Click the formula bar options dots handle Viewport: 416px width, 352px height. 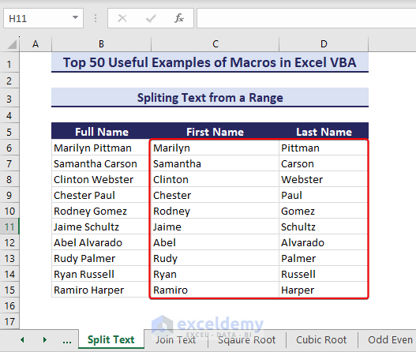click(96, 18)
